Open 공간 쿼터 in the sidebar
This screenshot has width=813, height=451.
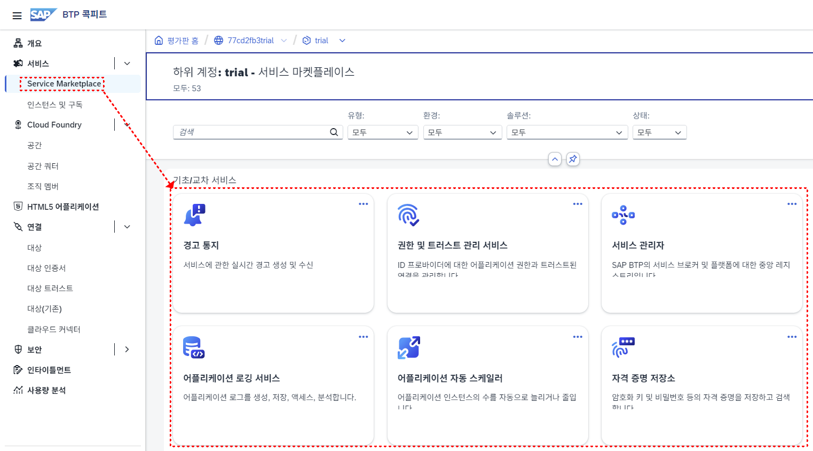point(43,166)
